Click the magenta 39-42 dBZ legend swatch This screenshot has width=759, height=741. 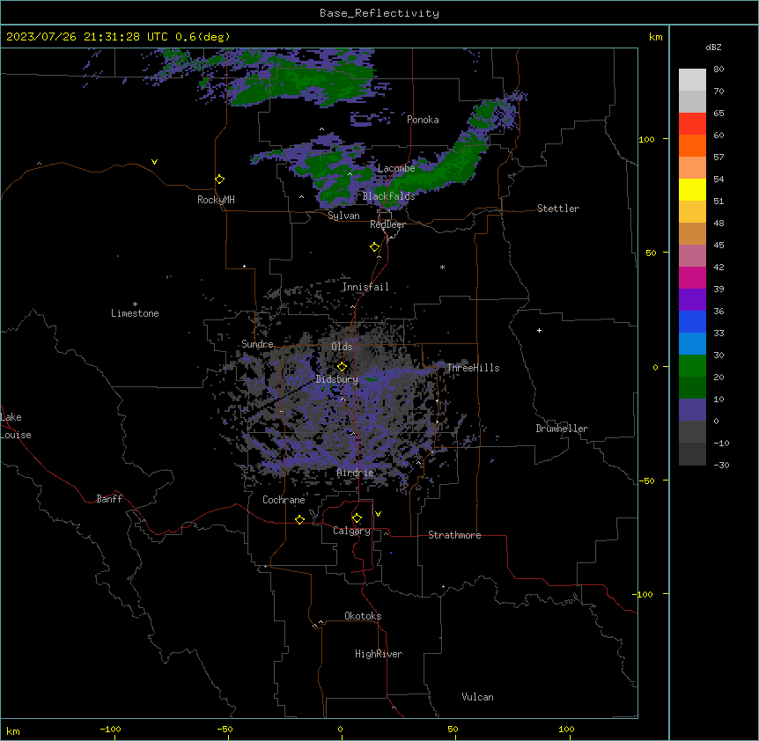692,277
